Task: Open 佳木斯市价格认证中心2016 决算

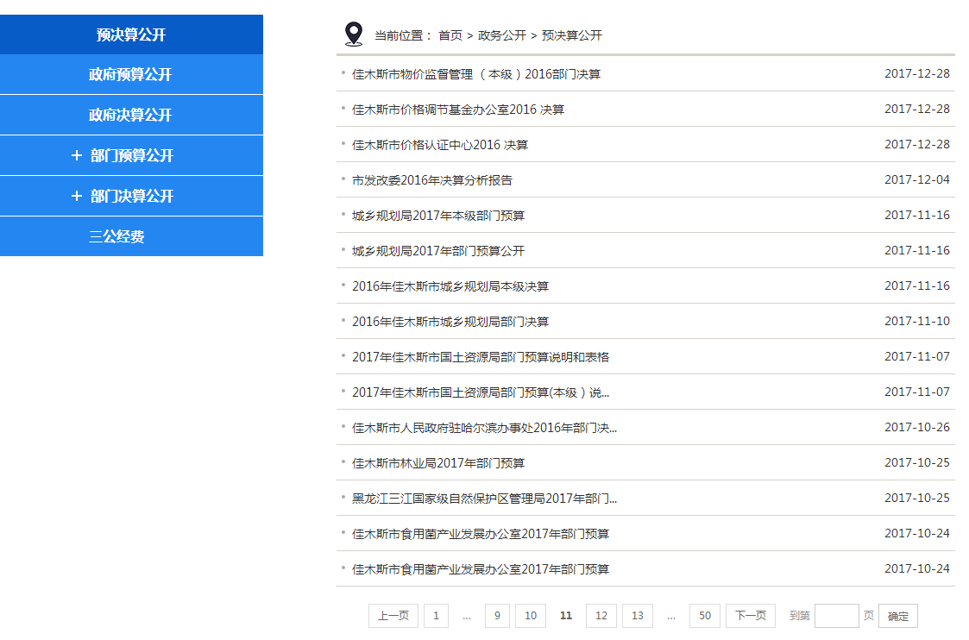Action: [439, 145]
